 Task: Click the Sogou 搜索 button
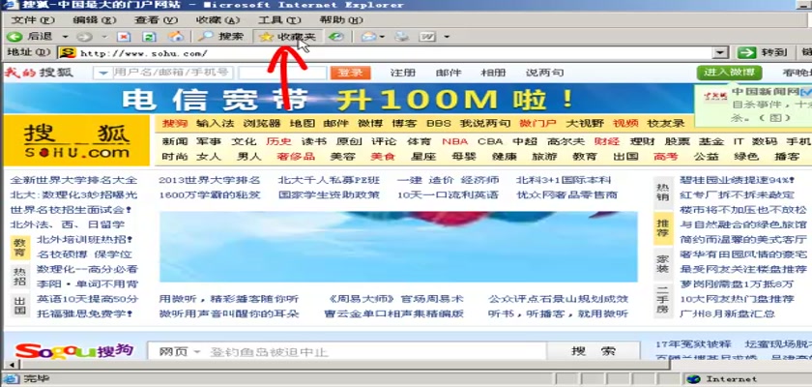tap(593, 351)
